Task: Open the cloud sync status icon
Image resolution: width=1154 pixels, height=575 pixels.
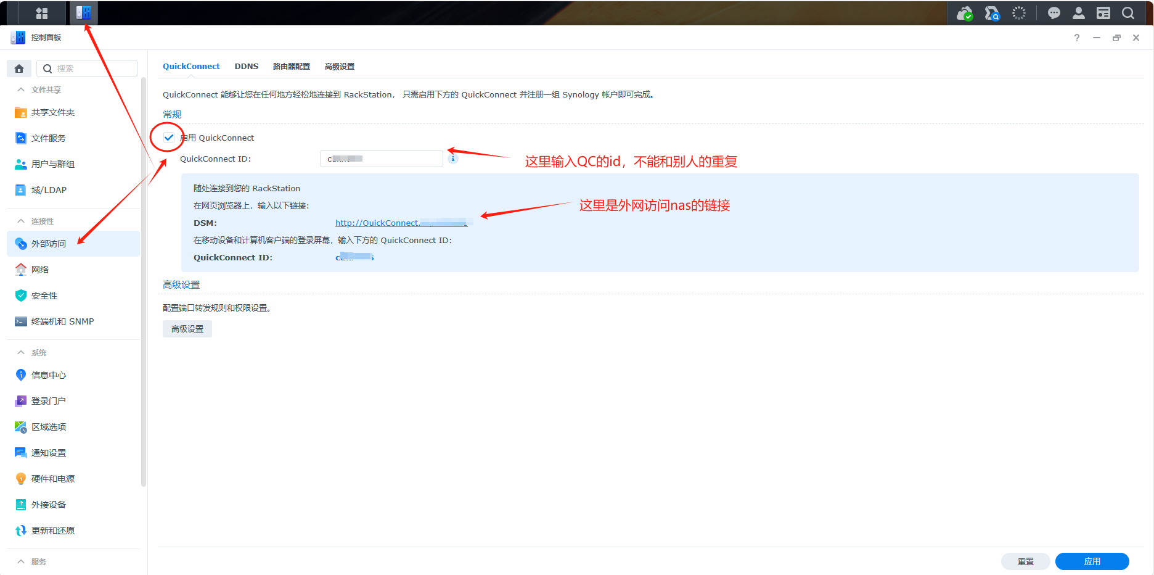Action: click(964, 13)
